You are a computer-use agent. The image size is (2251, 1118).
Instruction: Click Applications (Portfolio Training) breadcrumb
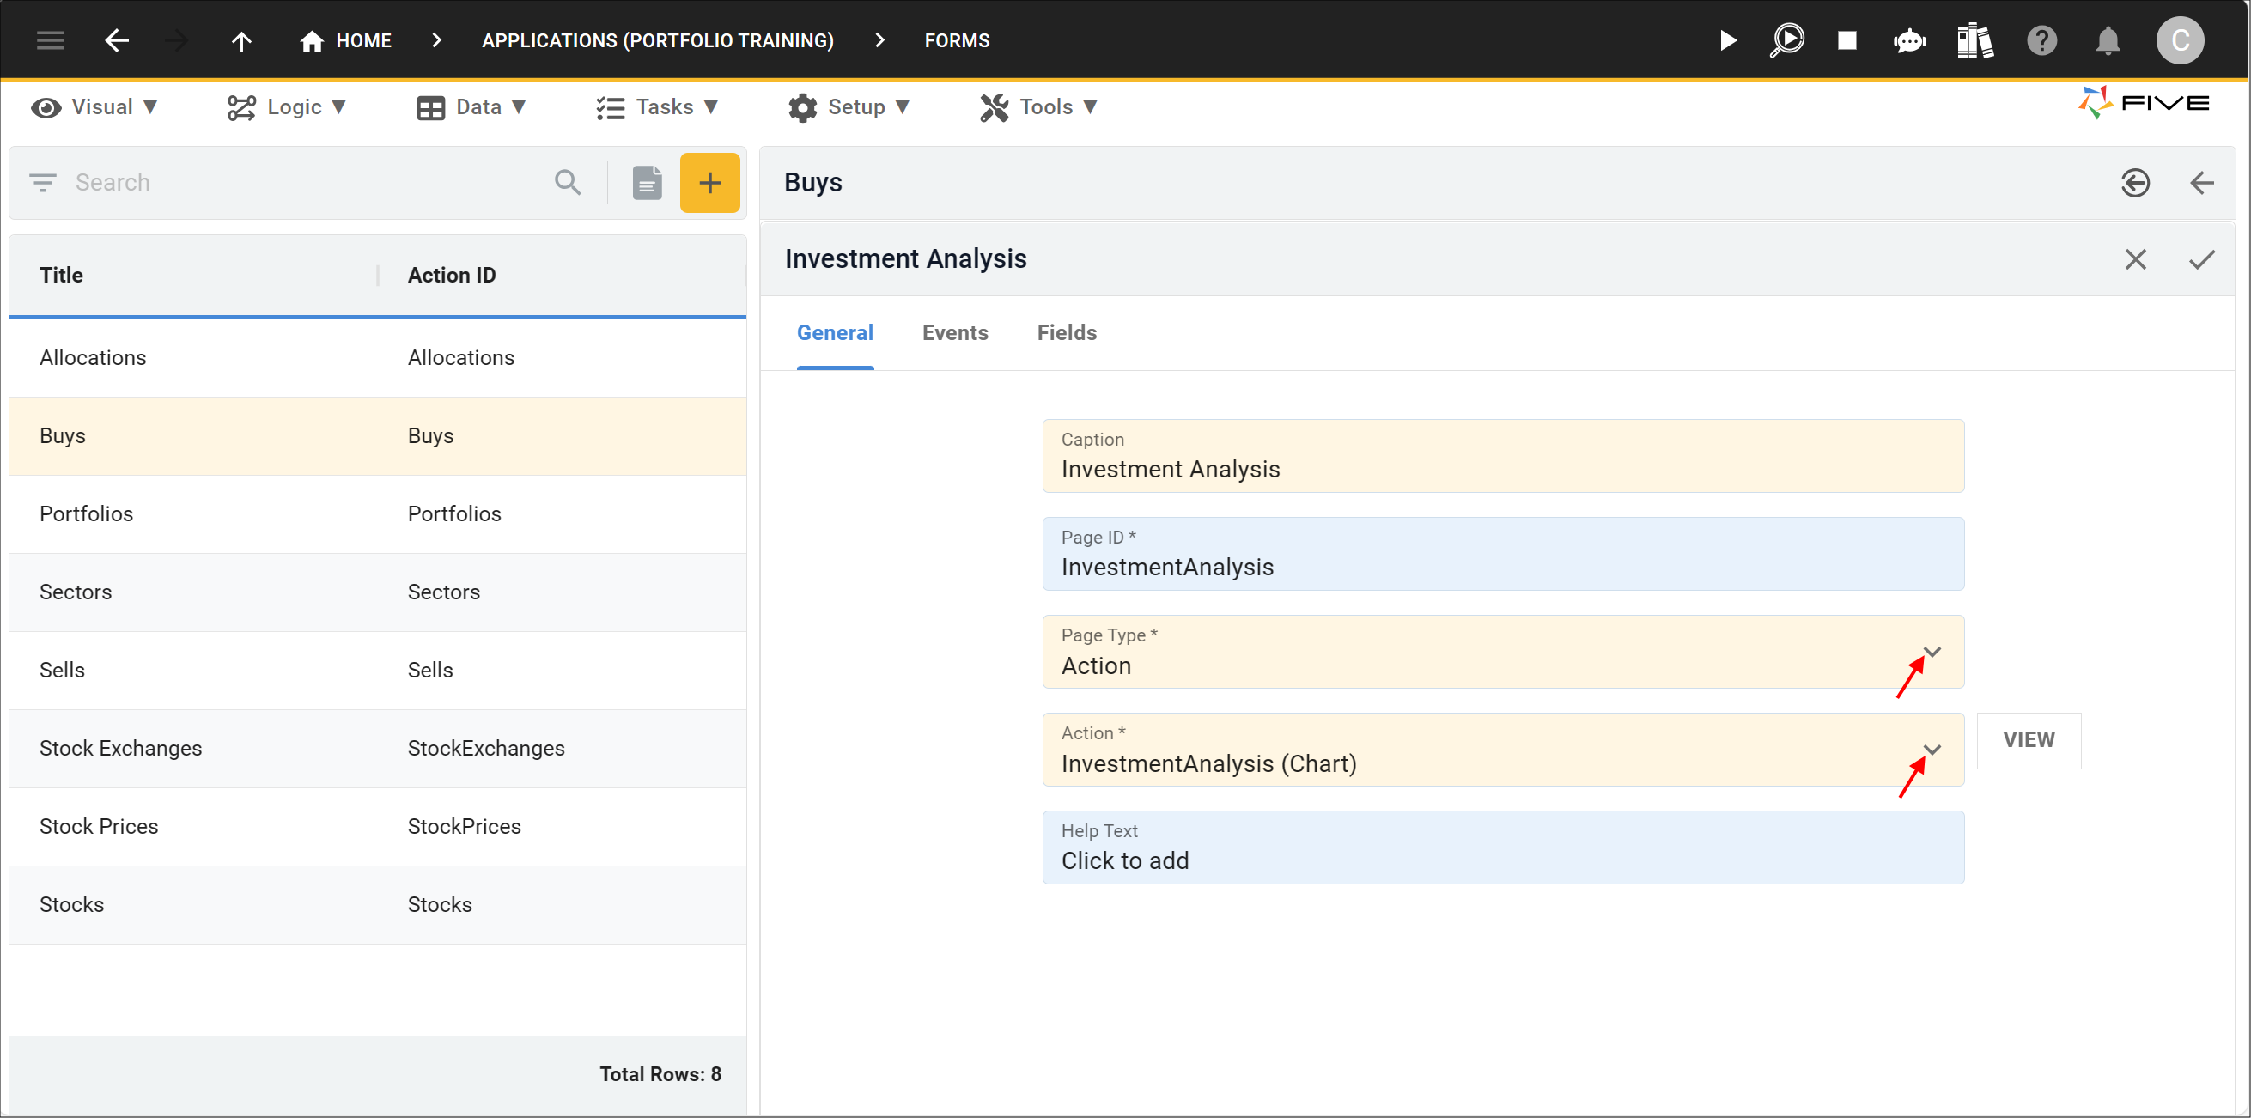[658, 40]
